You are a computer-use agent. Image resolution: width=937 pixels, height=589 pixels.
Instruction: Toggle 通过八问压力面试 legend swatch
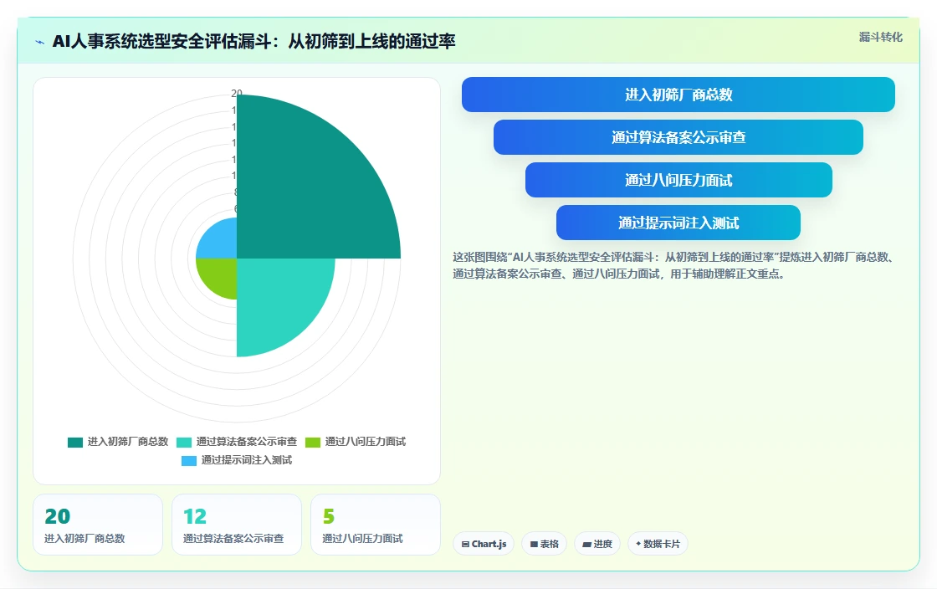tap(313, 442)
